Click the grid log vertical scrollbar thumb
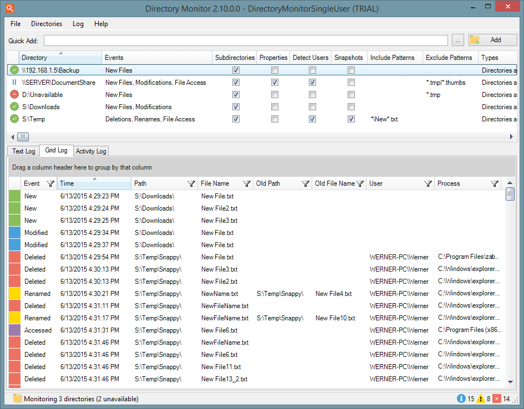The height and width of the screenshot is (409, 524). (x=510, y=194)
